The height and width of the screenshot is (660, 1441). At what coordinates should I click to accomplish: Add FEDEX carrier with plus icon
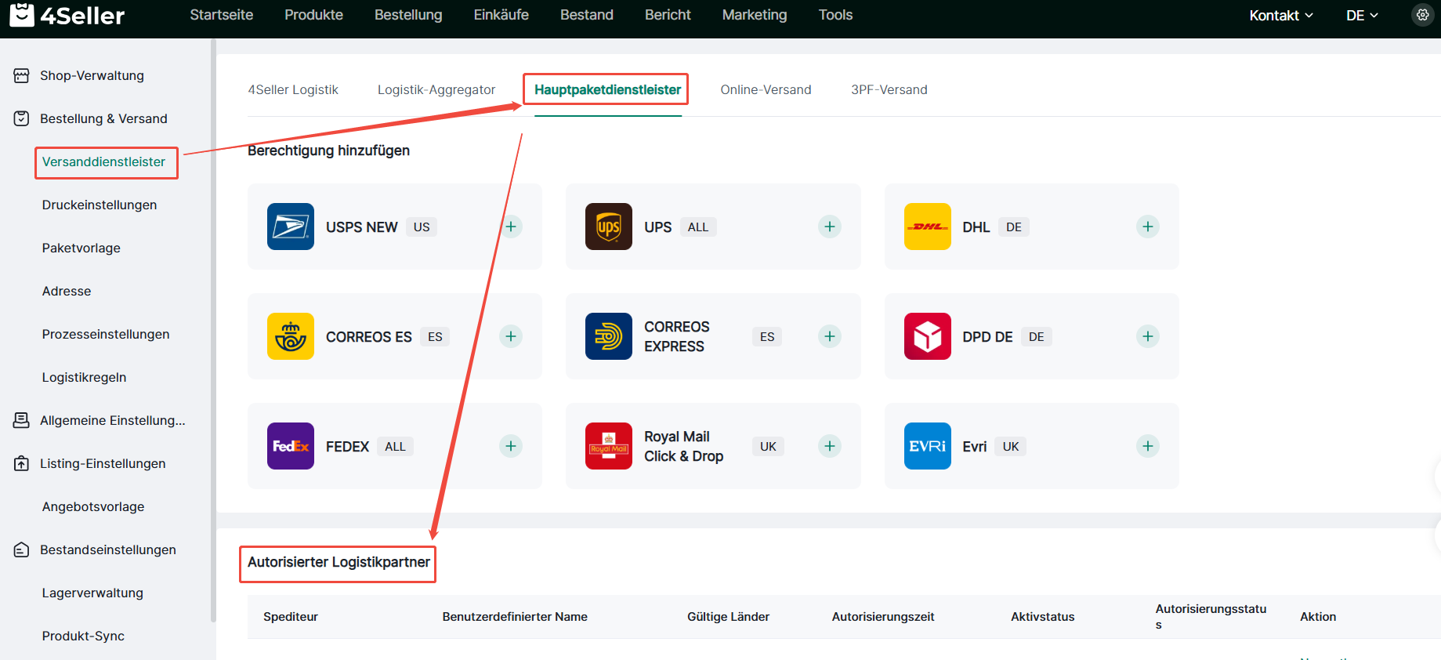click(511, 446)
